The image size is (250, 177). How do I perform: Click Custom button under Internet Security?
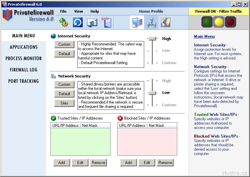pyautogui.click(x=64, y=44)
